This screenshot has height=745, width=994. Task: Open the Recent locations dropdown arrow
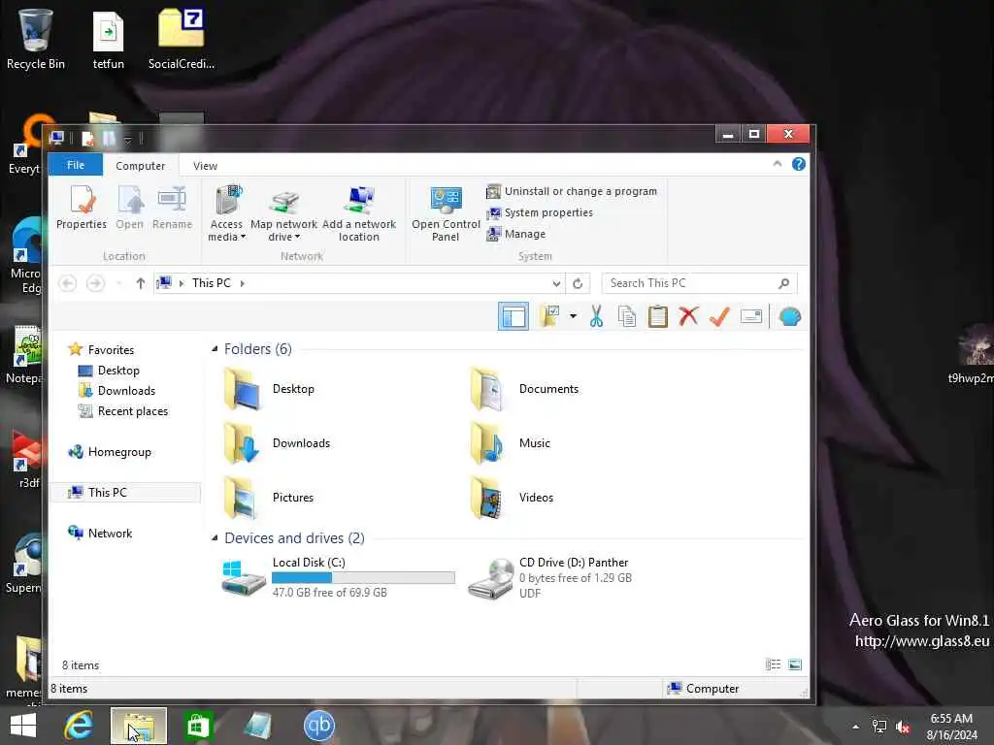click(118, 283)
